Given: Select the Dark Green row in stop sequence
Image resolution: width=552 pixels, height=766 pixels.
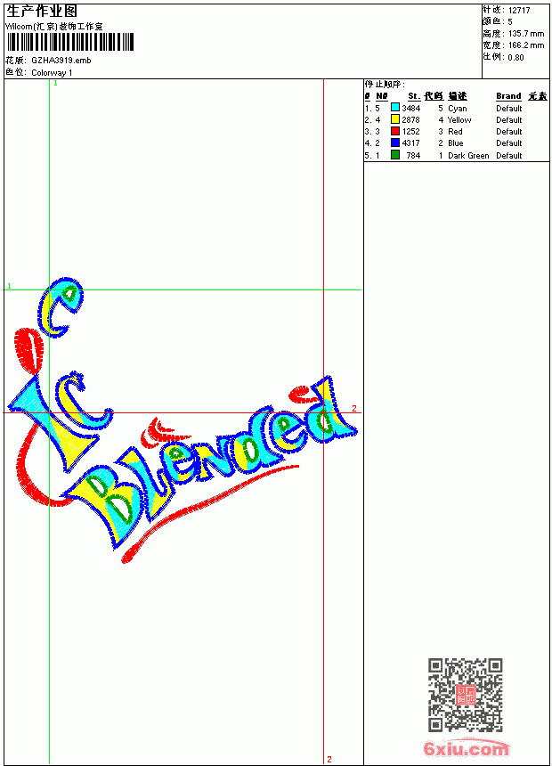Looking at the screenshot, I should 456,155.
